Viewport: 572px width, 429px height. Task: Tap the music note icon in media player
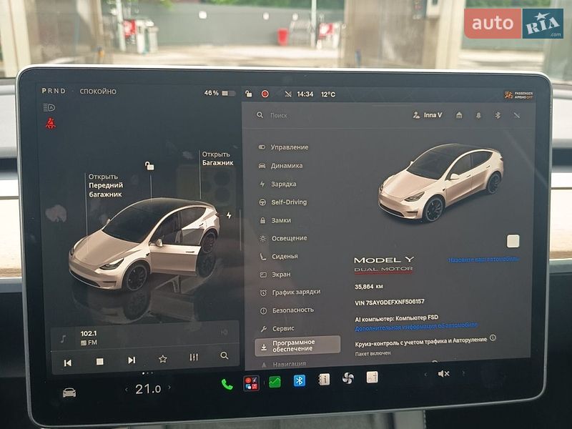pos(63,339)
